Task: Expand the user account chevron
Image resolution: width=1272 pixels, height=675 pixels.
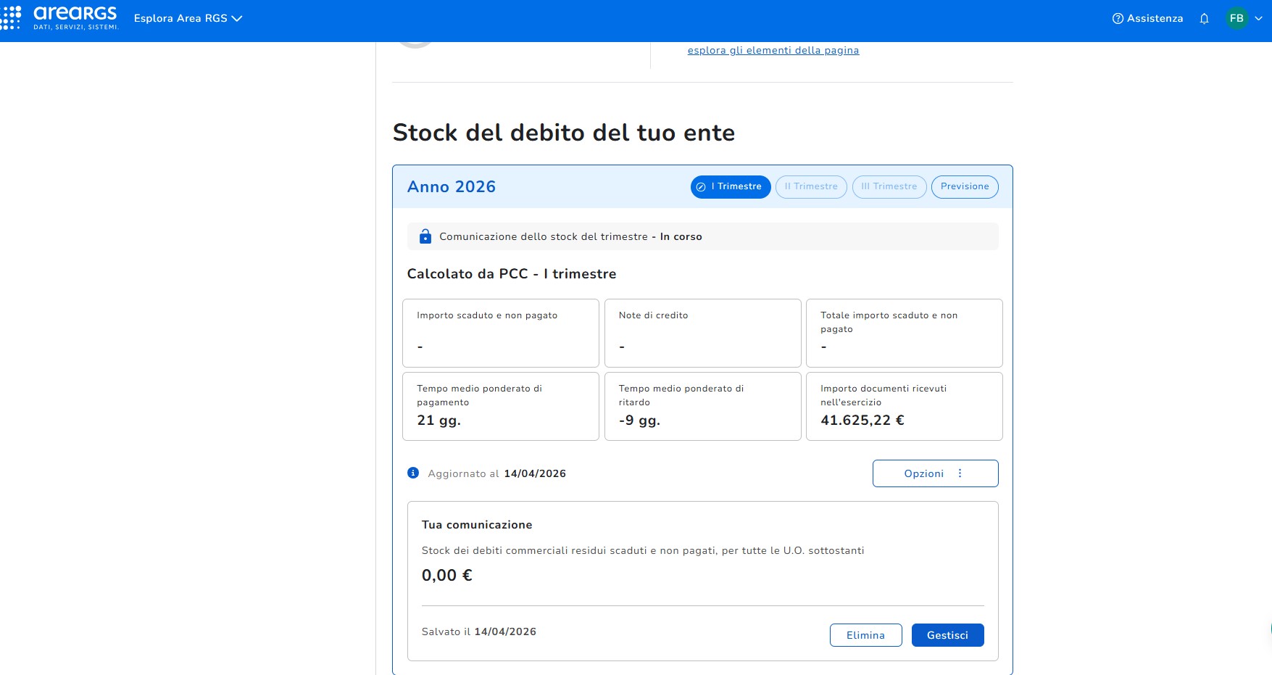Action: tap(1258, 19)
